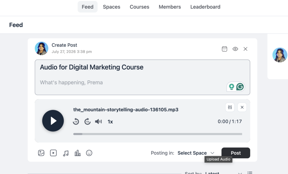Screen dimensions: 288x174
Task: Click the green lightbulb suggestion icon
Action: (x=232, y=87)
